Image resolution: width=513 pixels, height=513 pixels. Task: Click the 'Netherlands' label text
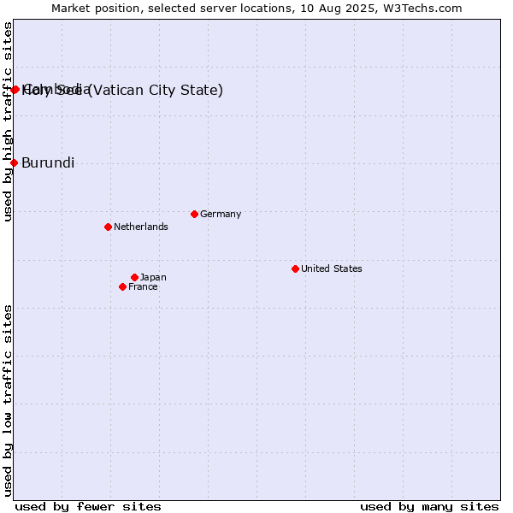(x=141, y=227)
